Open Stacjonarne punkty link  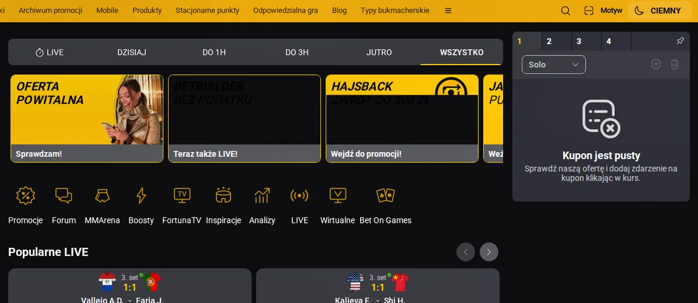[207, 10]
